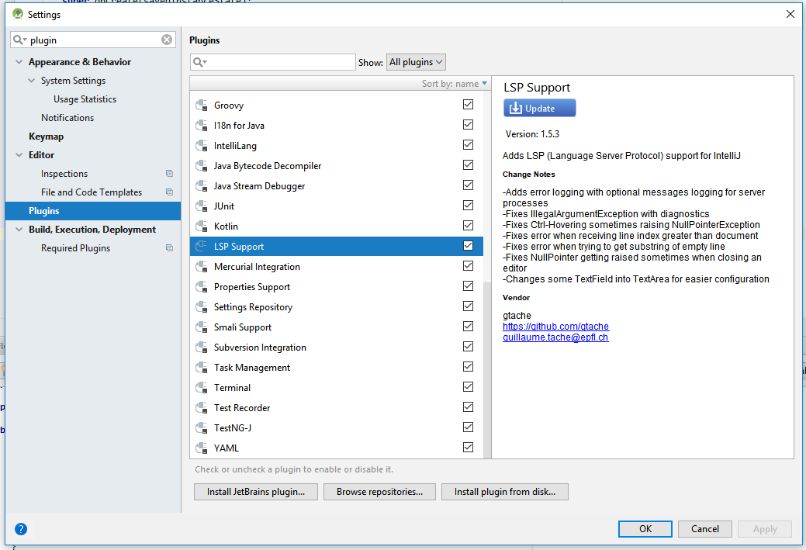The height and width of the screenshot is (550, 806).
Task: Open search history arrow in the settings search field
Action: (x=24, y=40)
